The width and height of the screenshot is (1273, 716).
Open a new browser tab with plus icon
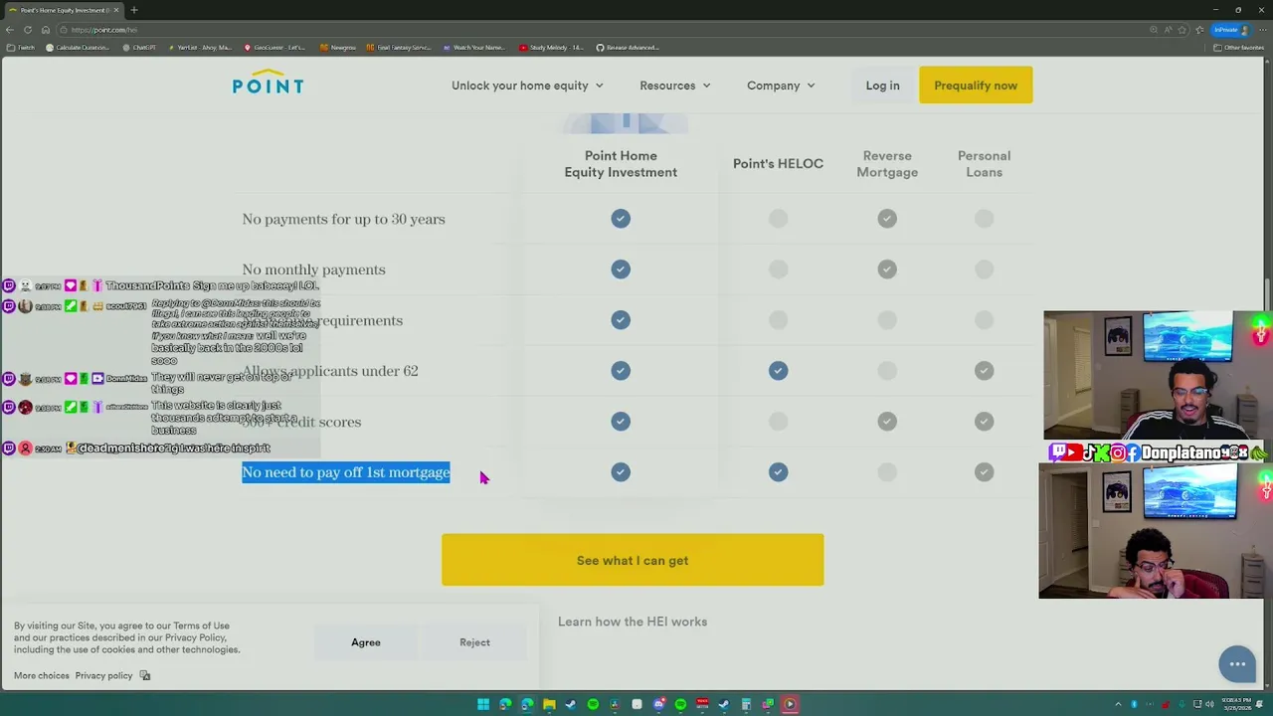coord(134,10)
